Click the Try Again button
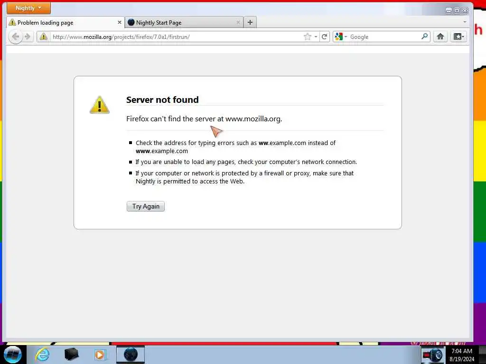Image resolution: width=486 pixels, height=364 pixels. click(146, 207)
